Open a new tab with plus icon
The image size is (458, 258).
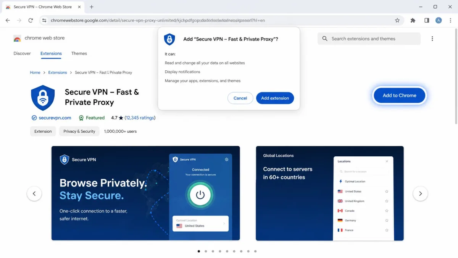92,7
